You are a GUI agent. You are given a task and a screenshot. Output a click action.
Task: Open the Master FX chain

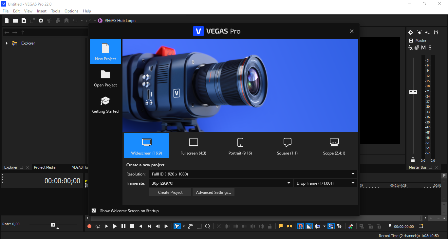tap(410, 48)
